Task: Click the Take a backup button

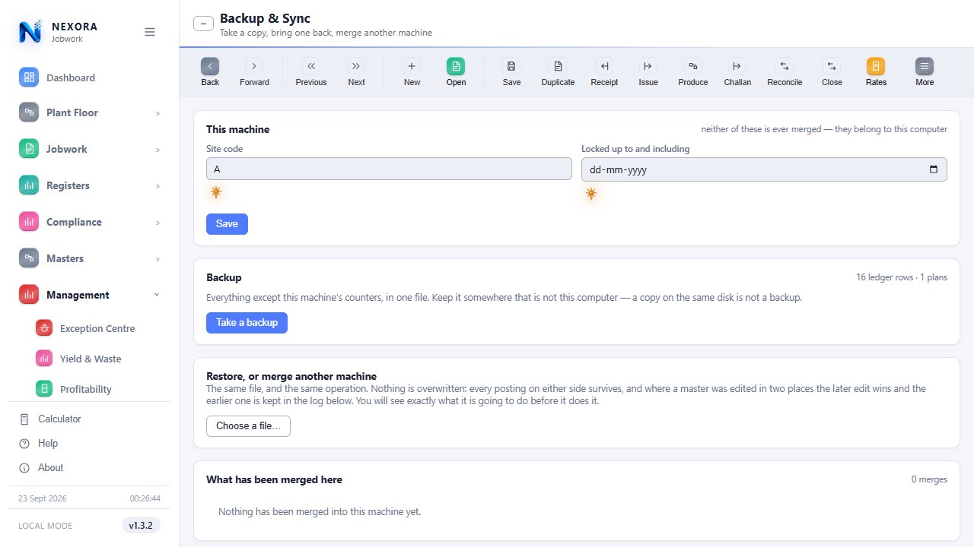Action: (x=247, y=323)
